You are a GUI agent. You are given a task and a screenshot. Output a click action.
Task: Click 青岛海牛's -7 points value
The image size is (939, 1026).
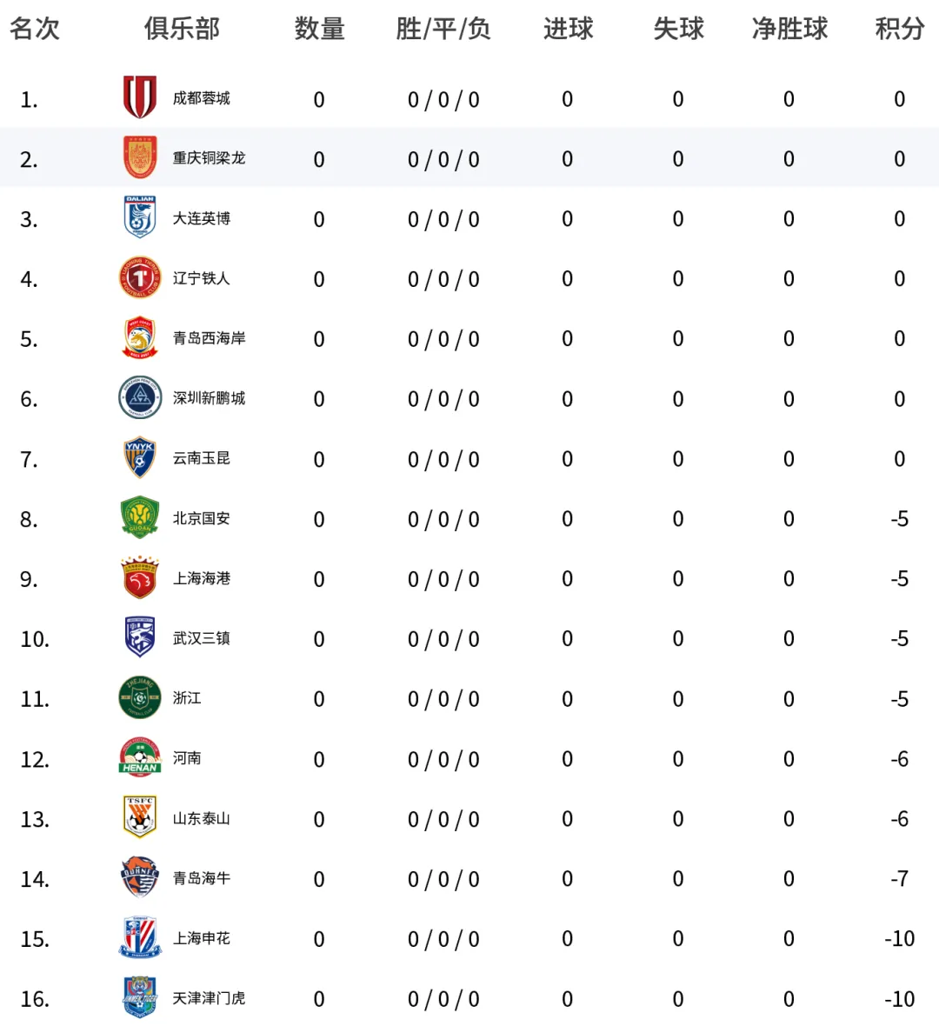(899, 879)
